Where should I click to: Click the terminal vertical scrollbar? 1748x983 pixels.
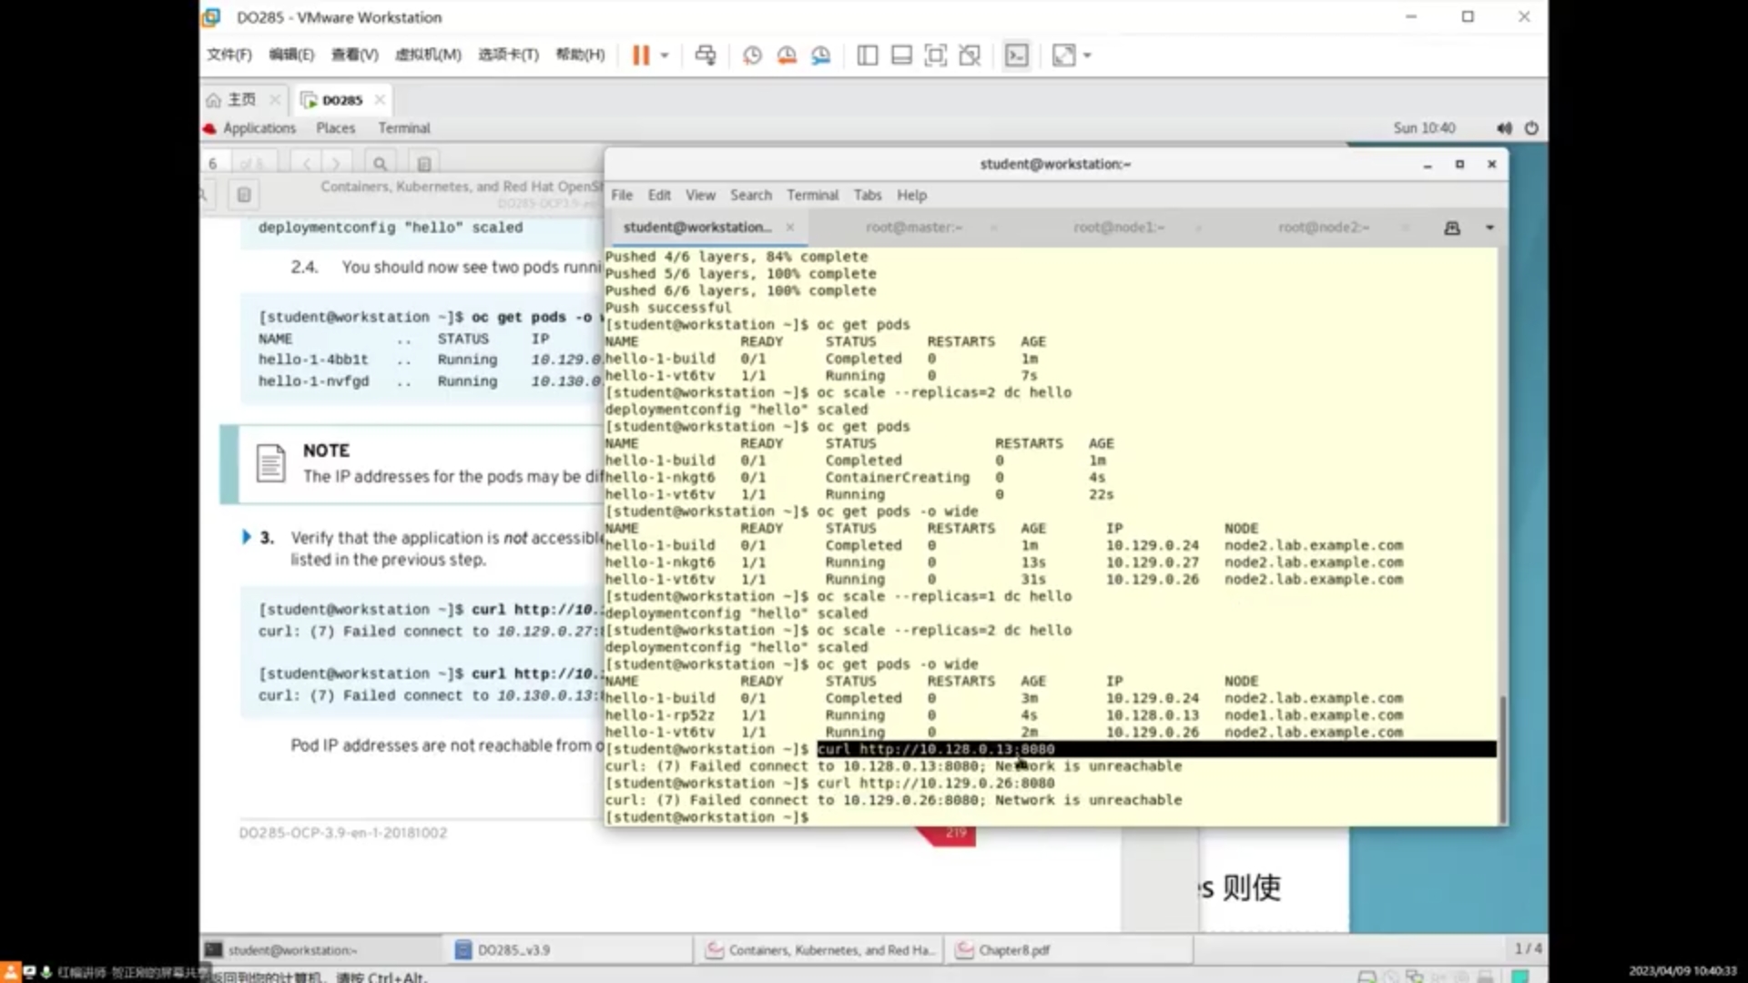[x=1502, y=760]
